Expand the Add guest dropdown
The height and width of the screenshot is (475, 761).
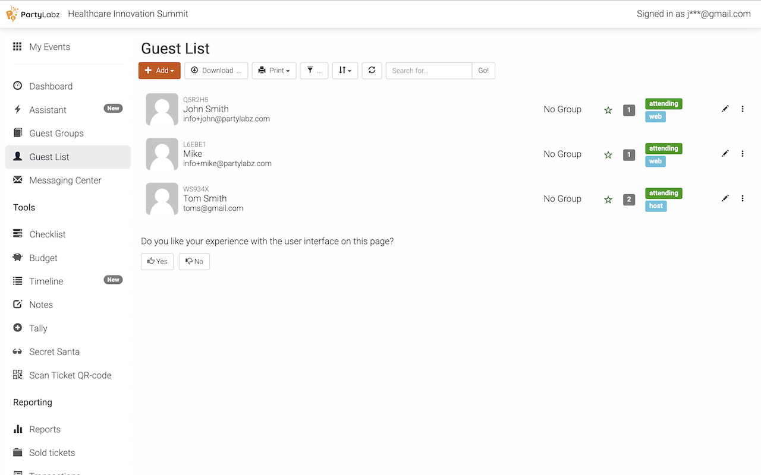coord(159,71)
